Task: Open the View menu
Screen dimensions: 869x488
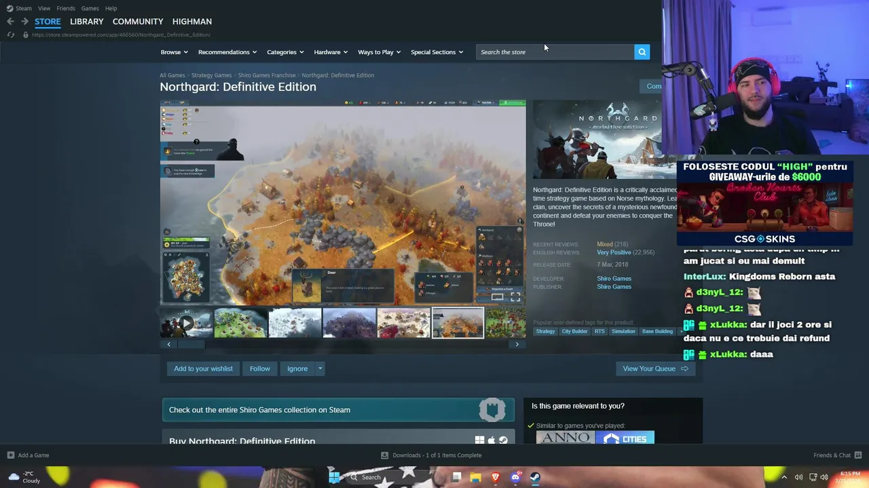Action: [44, 8]
